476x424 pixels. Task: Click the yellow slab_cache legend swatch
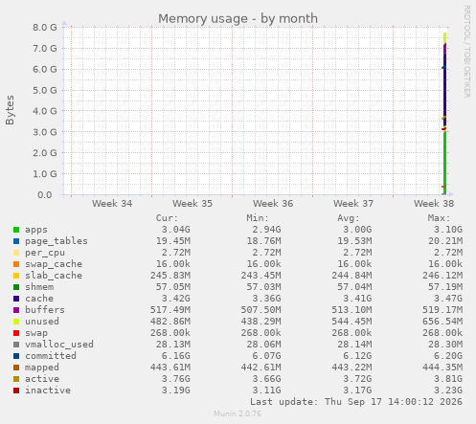tap(16, 276)
